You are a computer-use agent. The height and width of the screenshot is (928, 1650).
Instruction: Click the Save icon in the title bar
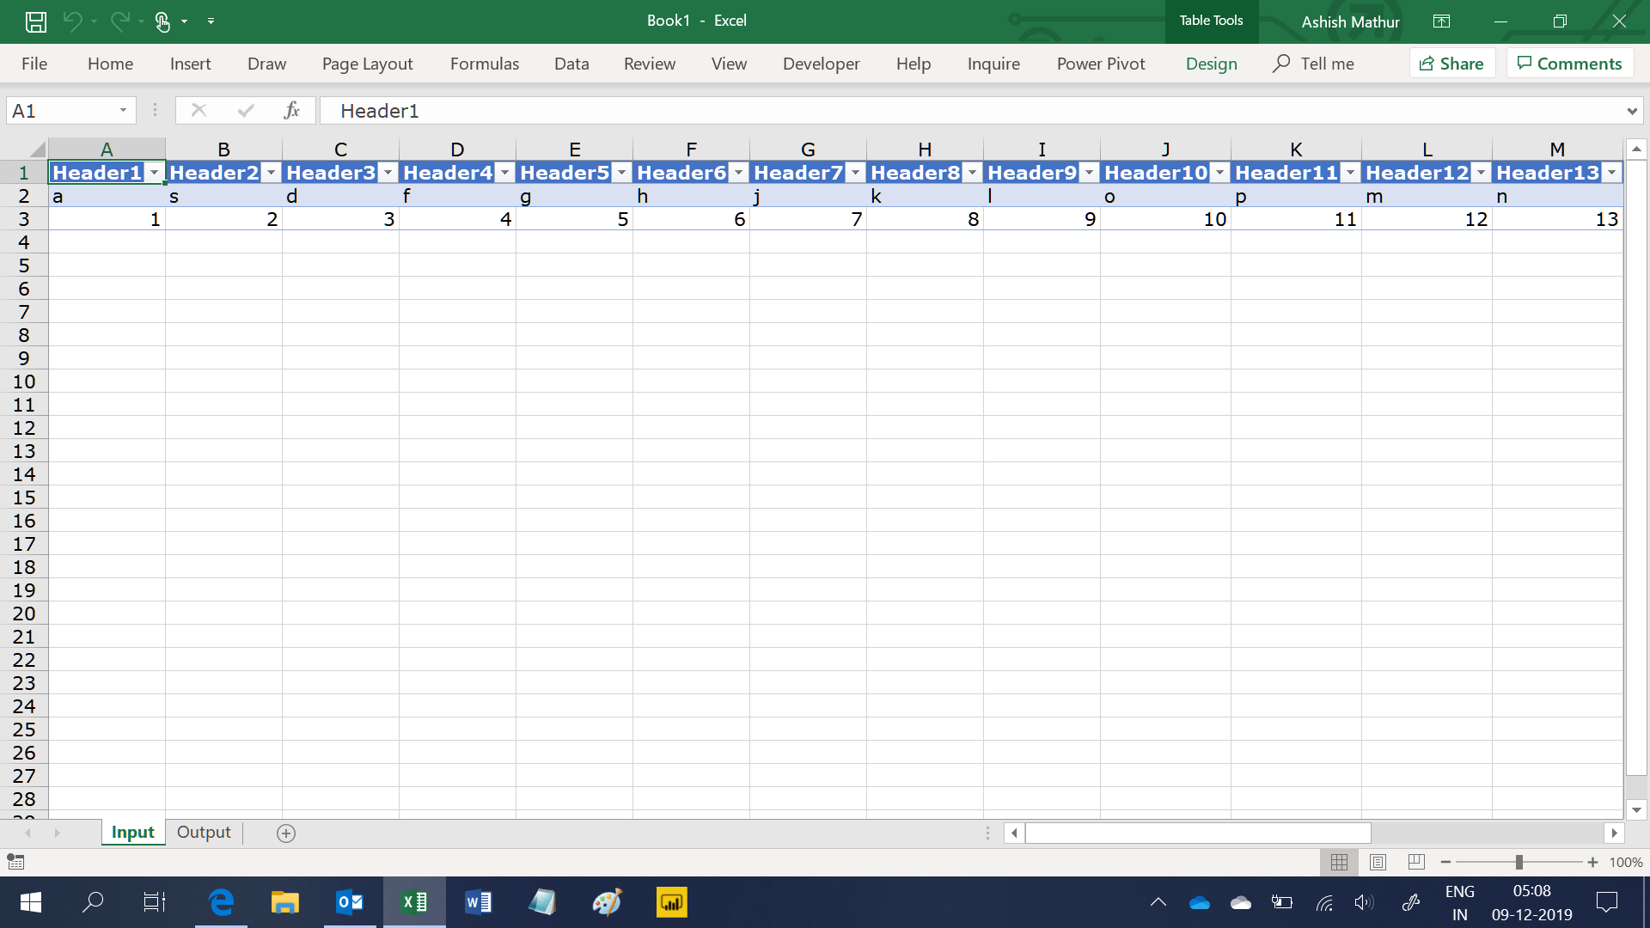tap(36, 21)
